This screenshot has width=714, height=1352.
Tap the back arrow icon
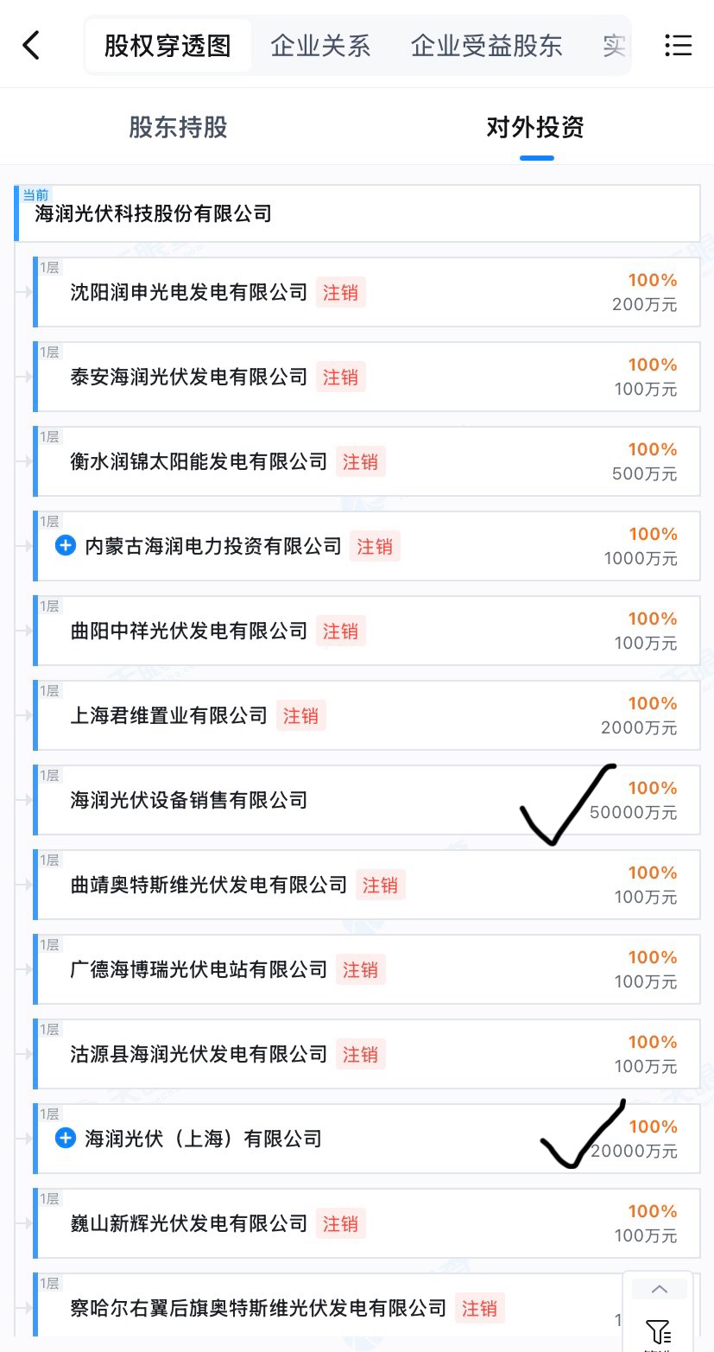[31, 45]
